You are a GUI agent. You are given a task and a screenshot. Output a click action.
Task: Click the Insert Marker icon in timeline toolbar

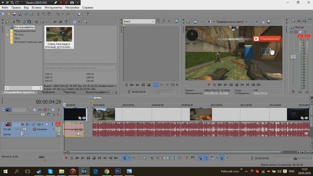point(187,158)
